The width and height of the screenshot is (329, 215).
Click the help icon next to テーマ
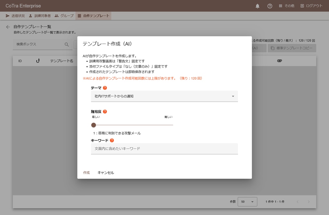click(x=105, y=88)
